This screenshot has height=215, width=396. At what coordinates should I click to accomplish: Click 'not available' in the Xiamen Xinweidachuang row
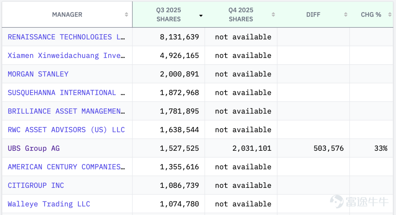point(243,55)
